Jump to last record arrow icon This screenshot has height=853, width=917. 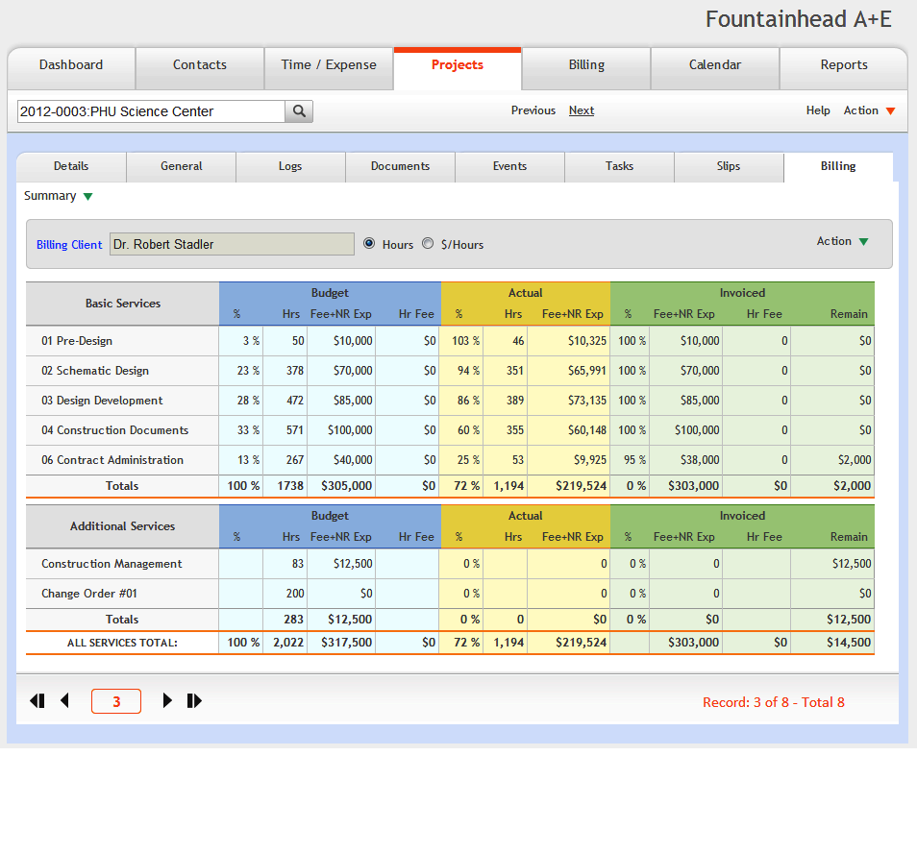tap(194, 701)
